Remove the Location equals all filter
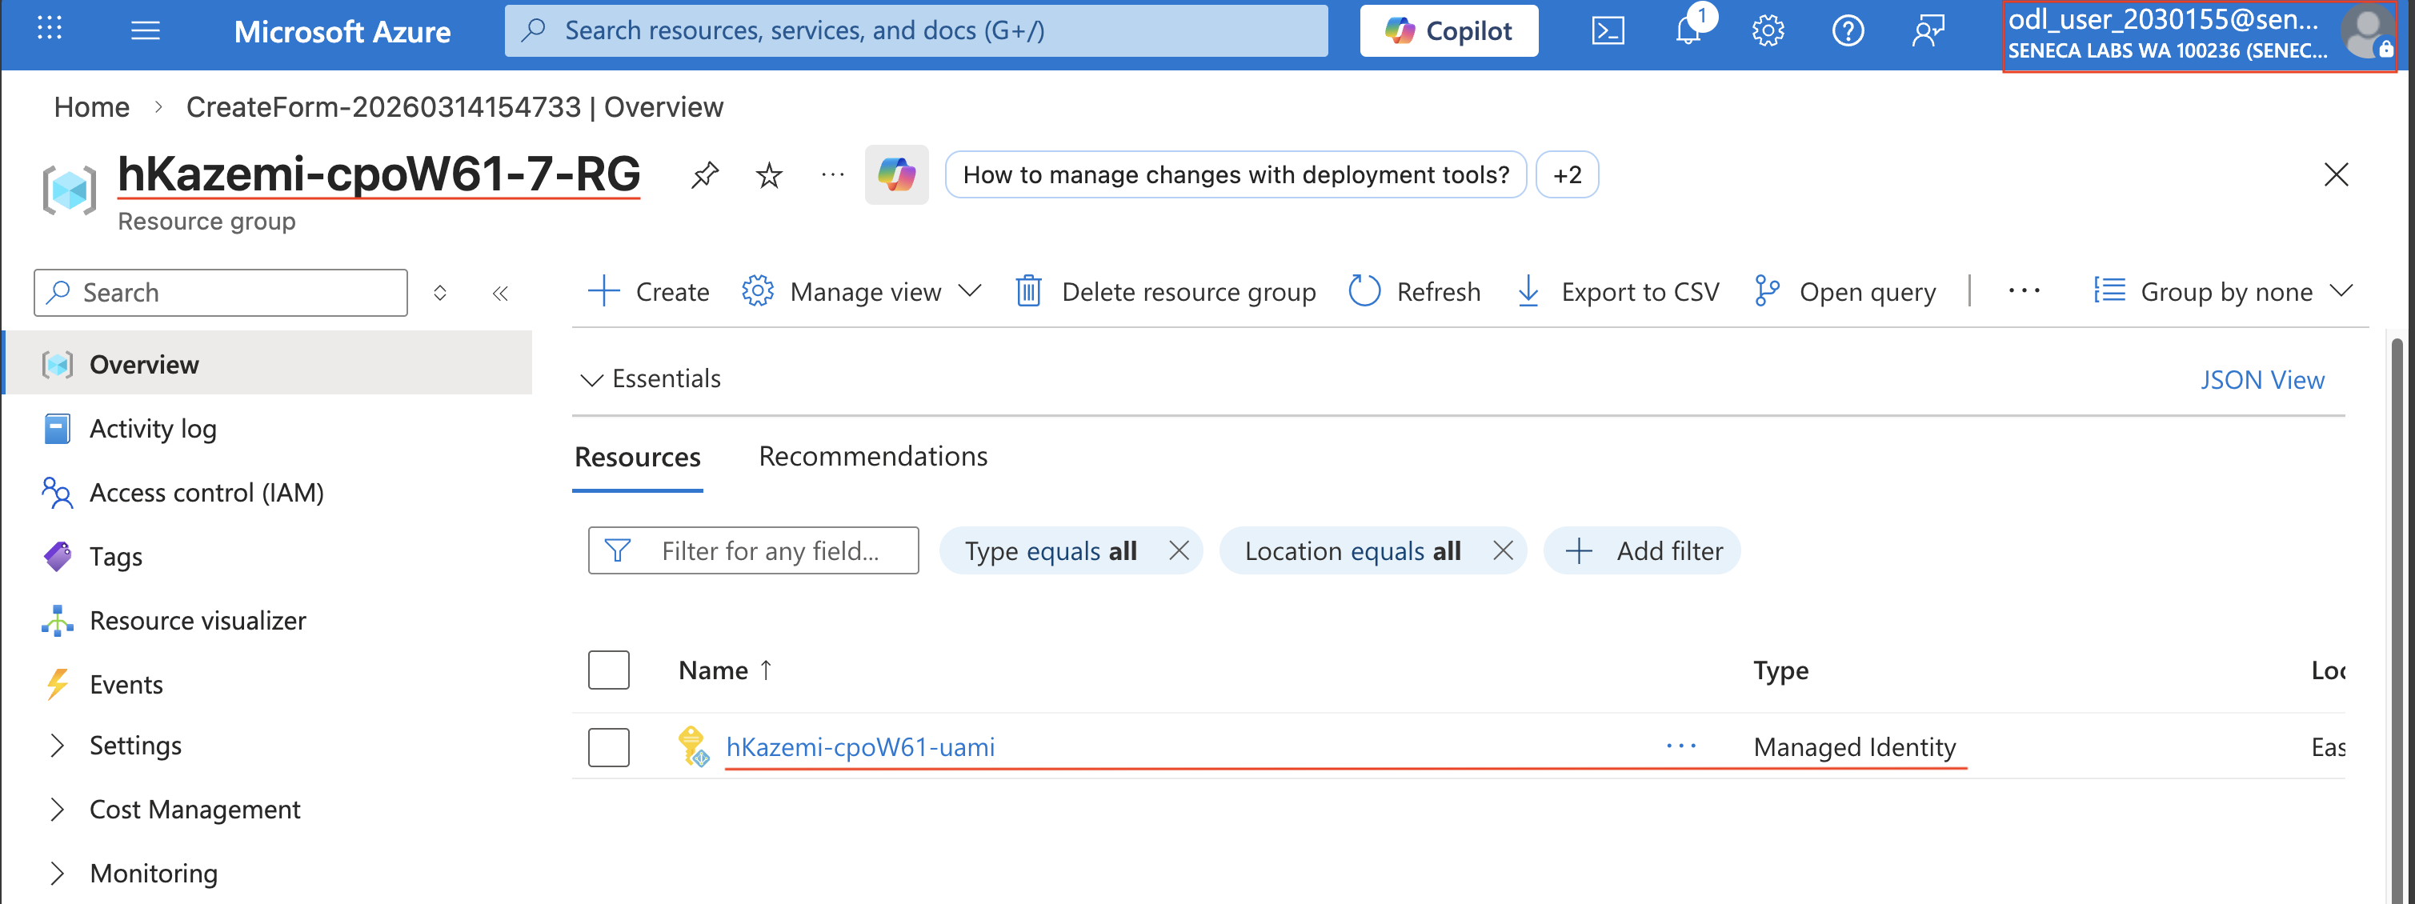The image size is (2415, 904). coord(1503,551)
